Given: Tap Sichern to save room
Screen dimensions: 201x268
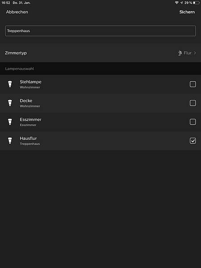Looking at the screenshot, I should tap(187, 12).
